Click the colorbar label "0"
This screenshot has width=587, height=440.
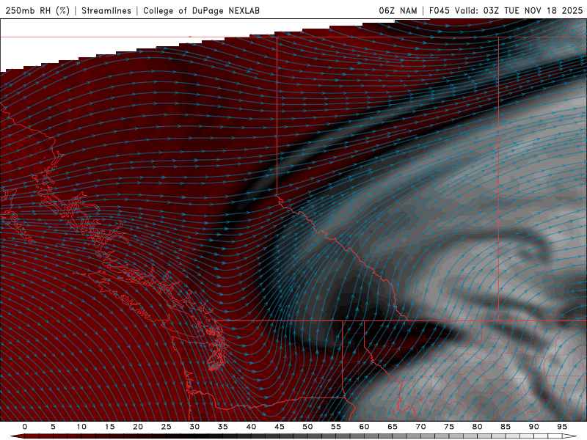25,427
